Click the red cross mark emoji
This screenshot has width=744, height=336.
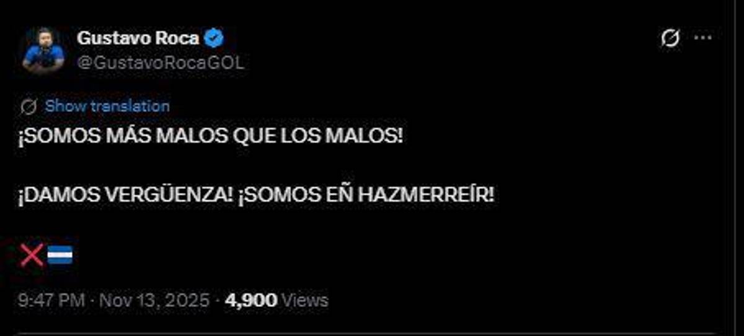pos(32,255)
